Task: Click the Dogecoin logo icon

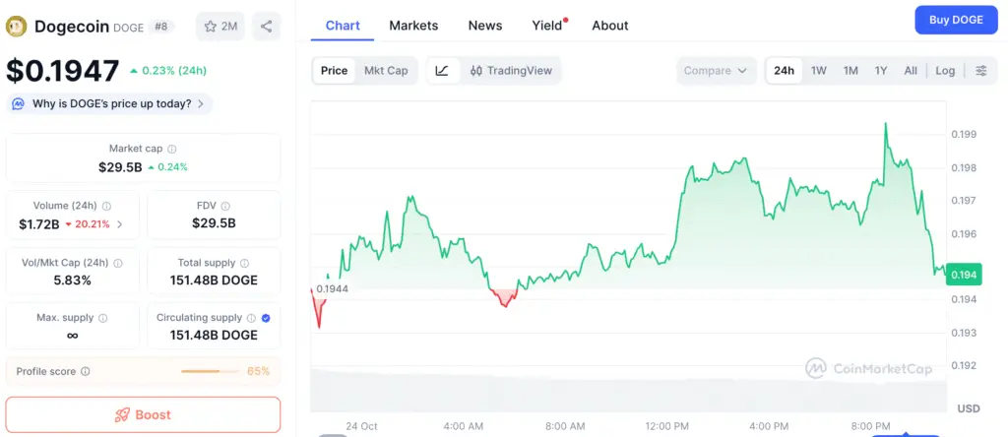Action: (x=18, y=27)
